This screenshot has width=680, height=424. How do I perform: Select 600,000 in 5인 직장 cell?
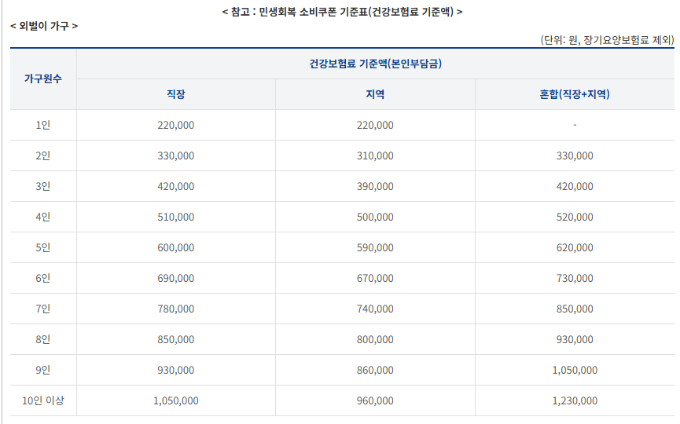pos(175,248)
